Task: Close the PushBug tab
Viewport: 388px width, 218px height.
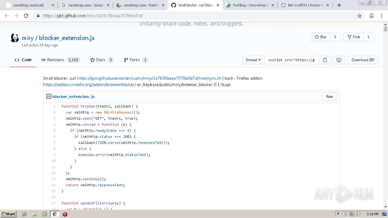Action: [273, 5]
